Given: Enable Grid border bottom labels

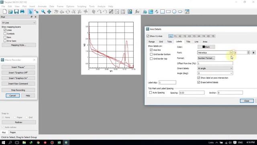Looking at the screenshot, I should pos(151,54).
